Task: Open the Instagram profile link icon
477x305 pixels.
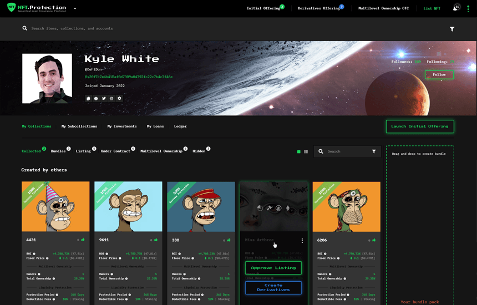Action: [111, 99]
